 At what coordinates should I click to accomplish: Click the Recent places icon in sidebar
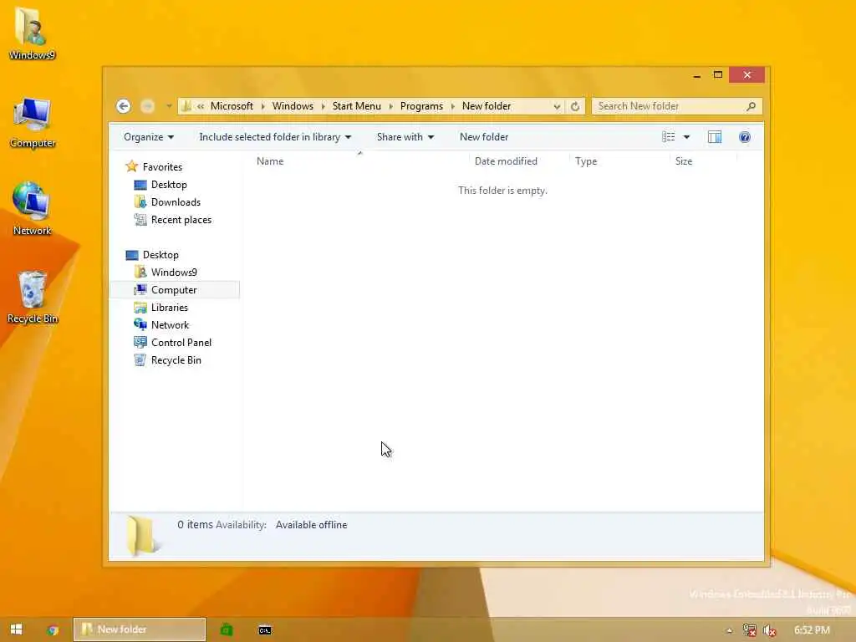140,220
